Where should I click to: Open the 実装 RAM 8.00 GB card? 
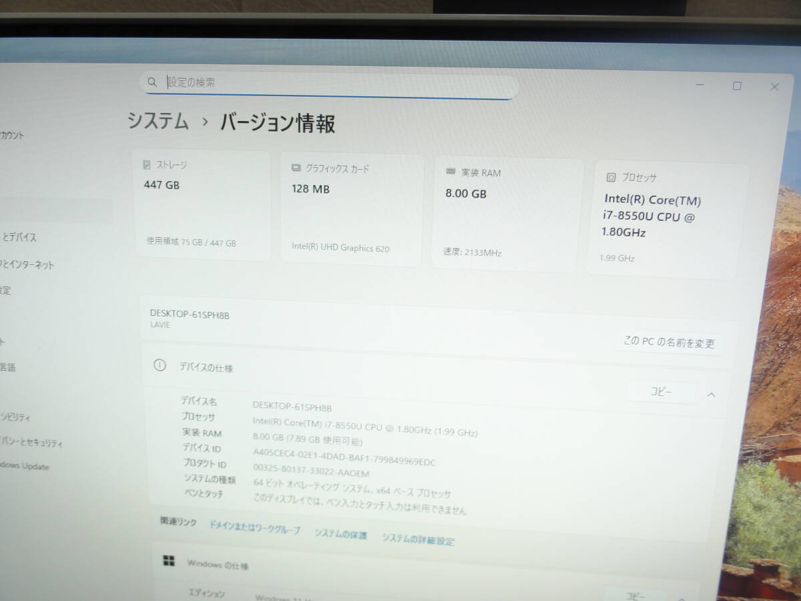(507, 214)
